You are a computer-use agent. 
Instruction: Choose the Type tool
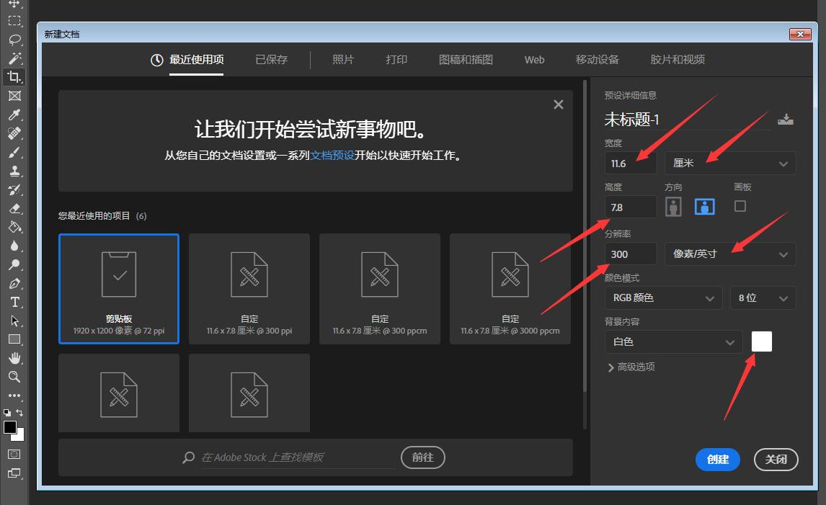click(14, 303)
